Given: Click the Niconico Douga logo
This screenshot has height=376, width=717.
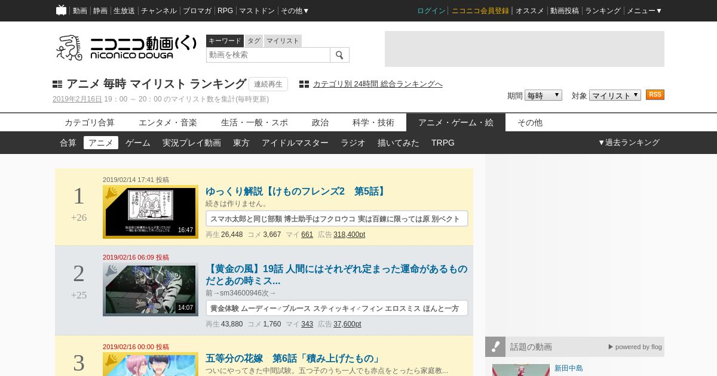Looking at the screenshot, I should coord(126,47).
